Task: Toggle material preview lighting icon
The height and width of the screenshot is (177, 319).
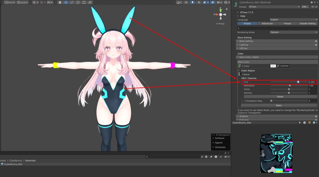Action: coord(309,123)
